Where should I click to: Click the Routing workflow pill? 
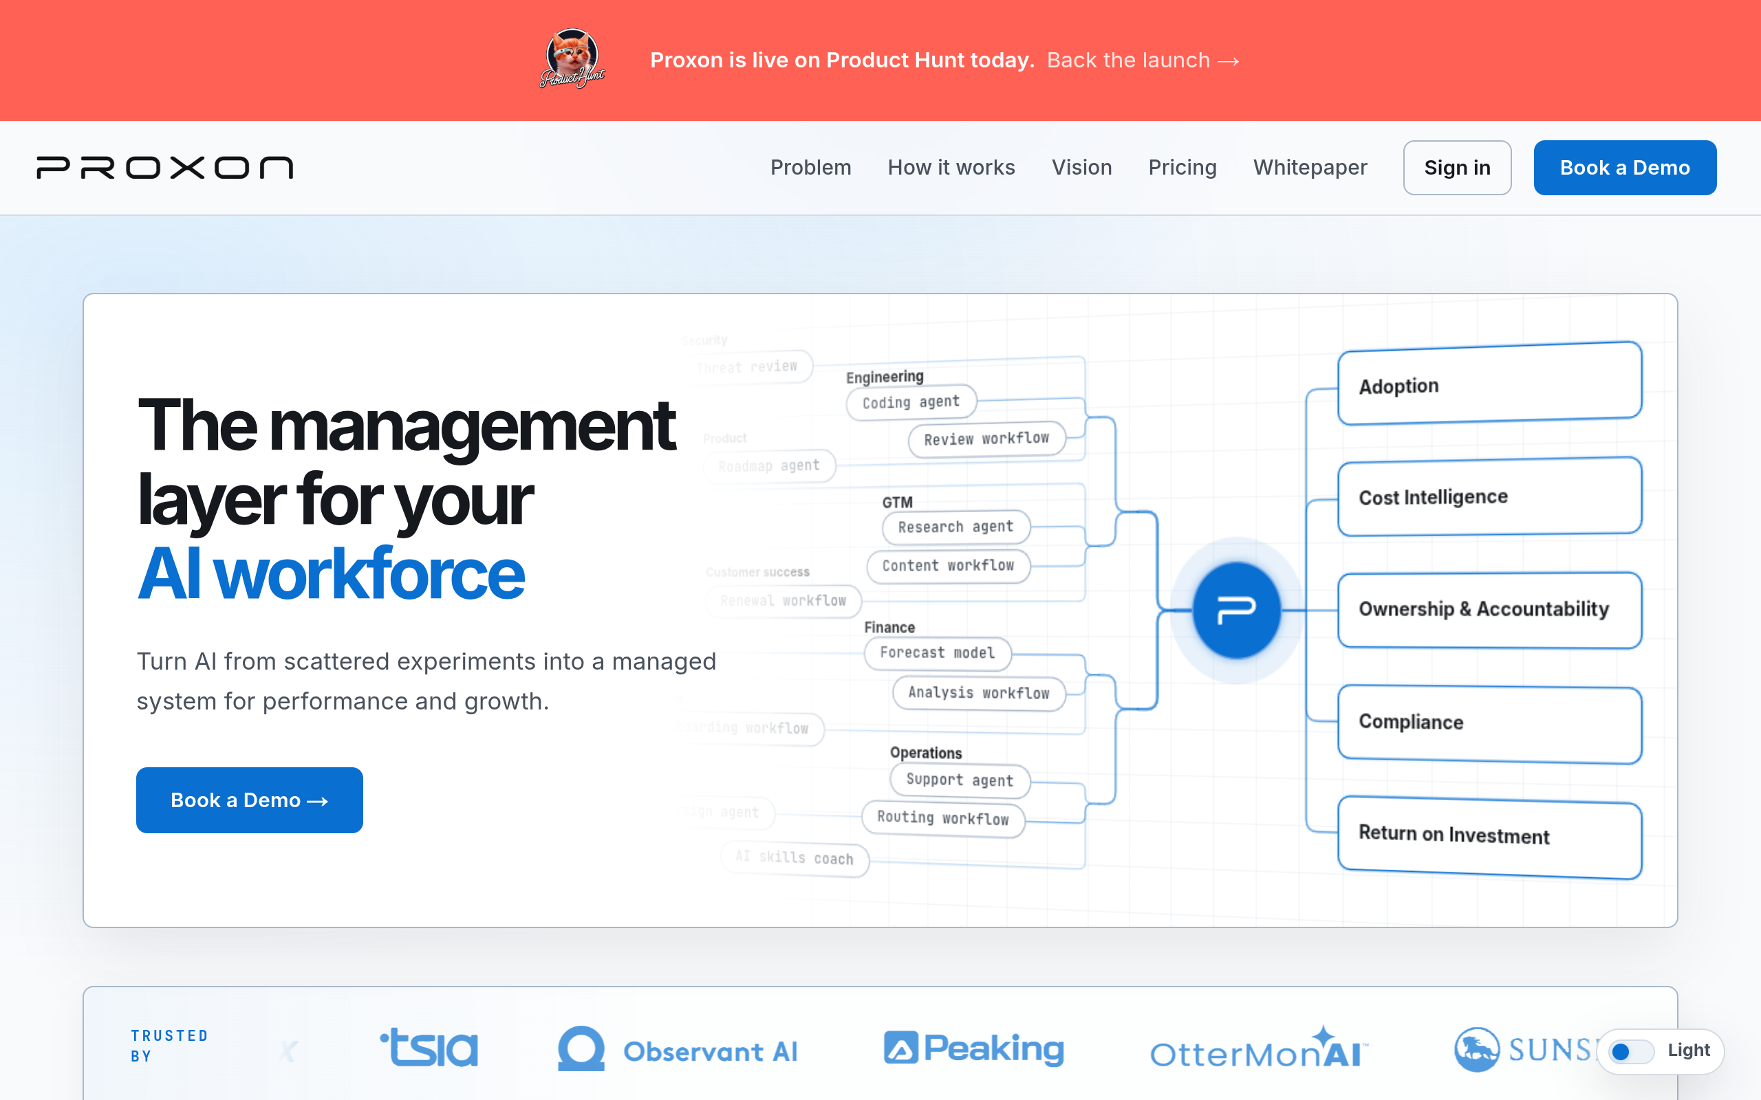click(x=943, y=818)
